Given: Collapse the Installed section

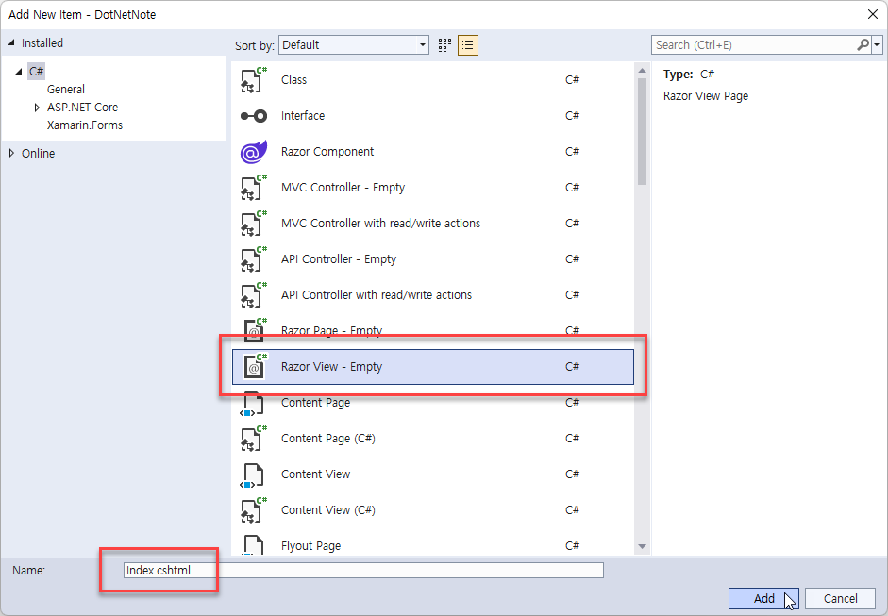Looking at the screenshot, I should (11, 43).
